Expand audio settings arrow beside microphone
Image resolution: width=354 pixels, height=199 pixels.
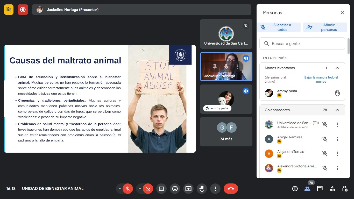coord(120,189)
